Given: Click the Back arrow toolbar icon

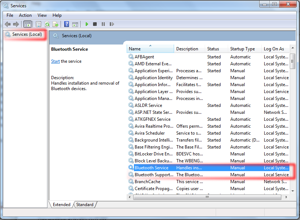Looking at the screenshot, I should pos(8,24).
